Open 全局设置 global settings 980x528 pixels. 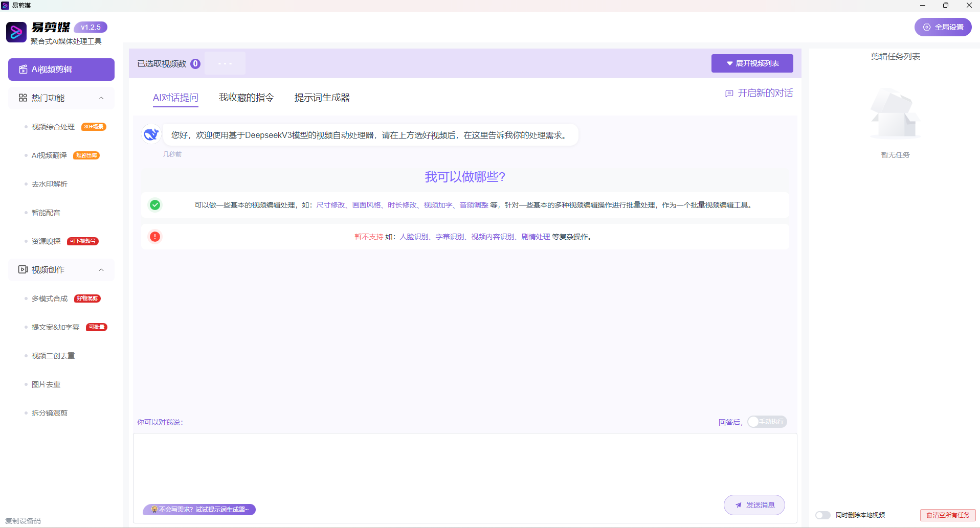point(943,27)
